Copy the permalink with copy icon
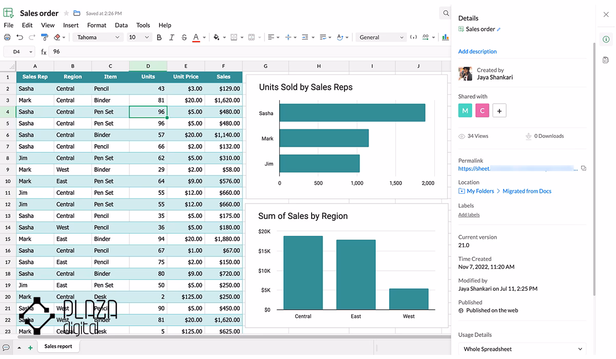The height and width of the screenshot is (359, 616). click(x=583, y=168)
